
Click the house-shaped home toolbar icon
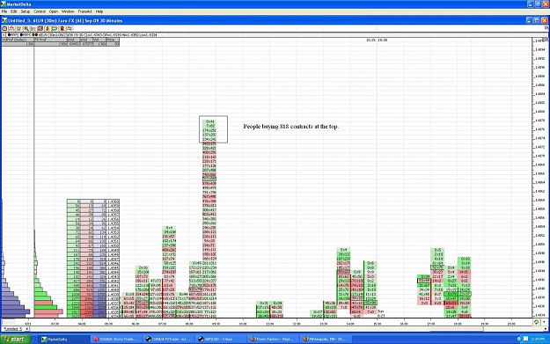coord(11,28)
